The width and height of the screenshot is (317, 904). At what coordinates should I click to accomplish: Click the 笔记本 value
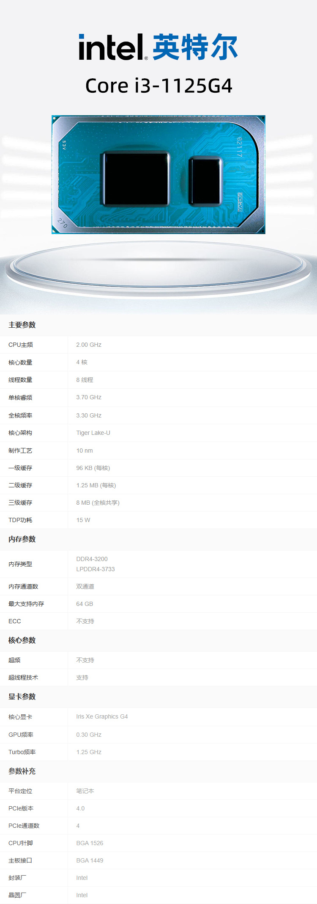click(x=85, y=791)
